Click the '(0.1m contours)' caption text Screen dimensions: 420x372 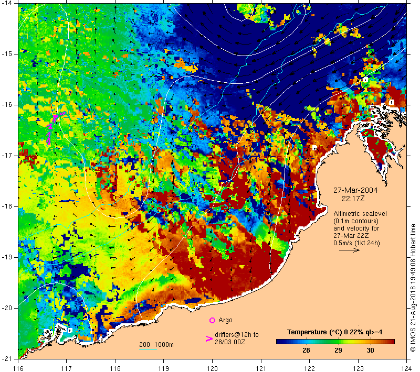tap(356, 221)
